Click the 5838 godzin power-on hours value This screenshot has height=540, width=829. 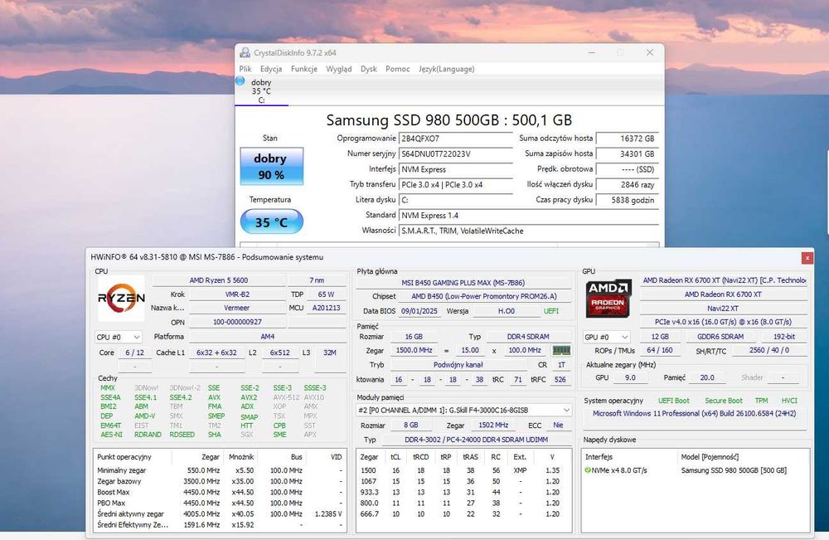[x=627, y=200]
